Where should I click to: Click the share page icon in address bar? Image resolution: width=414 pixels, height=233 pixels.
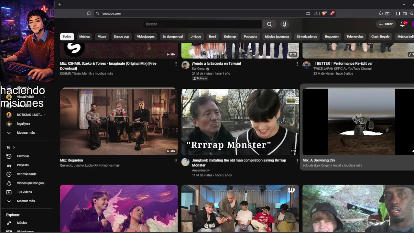coord(316,14)
